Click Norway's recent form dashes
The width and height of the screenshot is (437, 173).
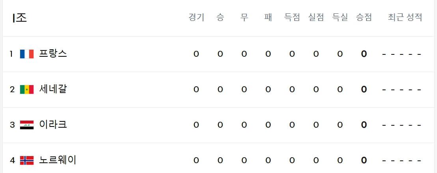pos(402,161)
